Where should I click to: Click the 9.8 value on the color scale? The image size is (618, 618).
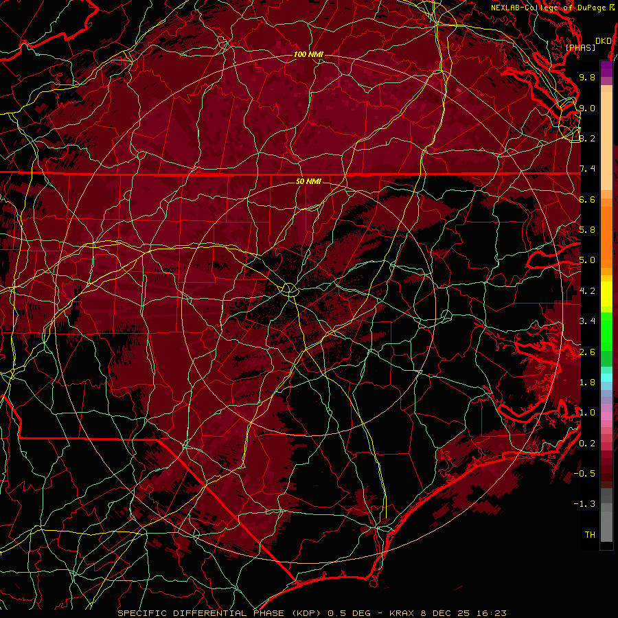tap(587, 77)
